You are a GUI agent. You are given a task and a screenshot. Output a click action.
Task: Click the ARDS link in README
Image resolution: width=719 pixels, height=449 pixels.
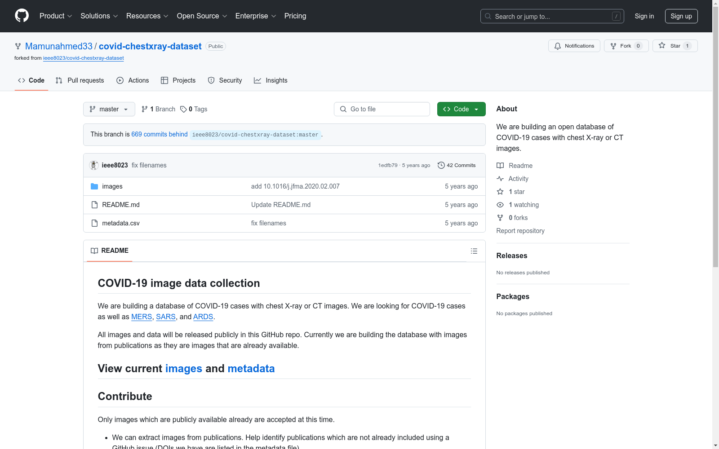(x=203, y=317)
